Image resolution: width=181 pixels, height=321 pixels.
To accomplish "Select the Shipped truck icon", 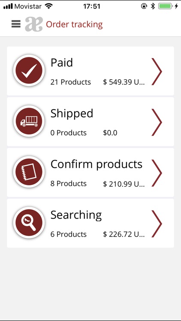I will 29,121.
